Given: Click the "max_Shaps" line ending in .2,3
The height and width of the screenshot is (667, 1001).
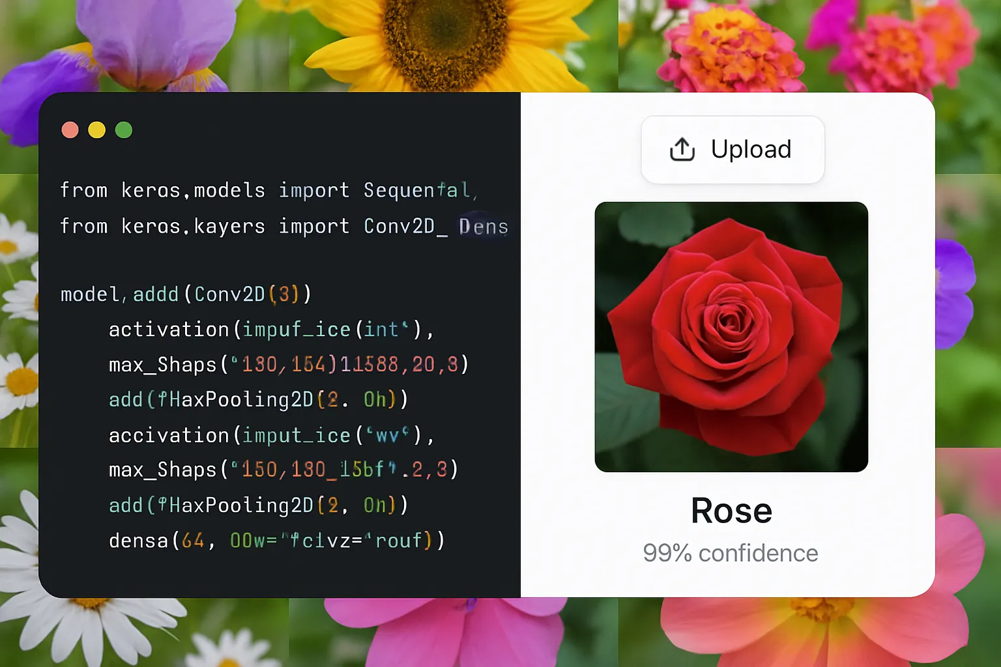Looking at the screenshot, I should 283,470.
